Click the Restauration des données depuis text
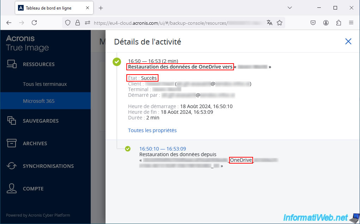 click(x=178, y=154)
